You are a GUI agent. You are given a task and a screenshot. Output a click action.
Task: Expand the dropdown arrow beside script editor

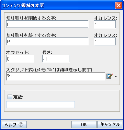[x=116, y=76]
